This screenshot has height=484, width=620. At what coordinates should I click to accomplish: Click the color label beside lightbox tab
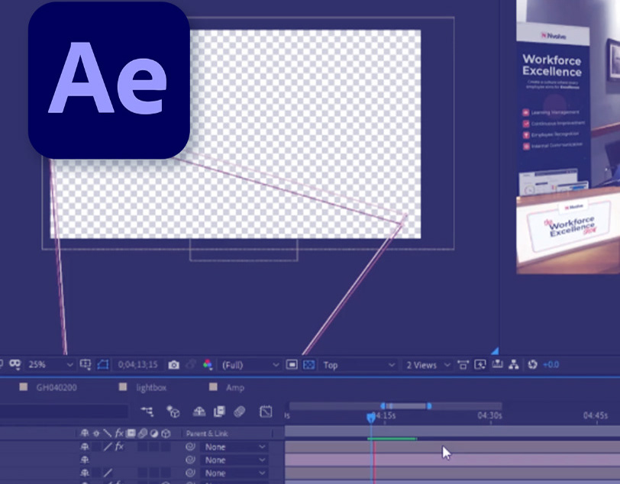[x=123, y=387]
